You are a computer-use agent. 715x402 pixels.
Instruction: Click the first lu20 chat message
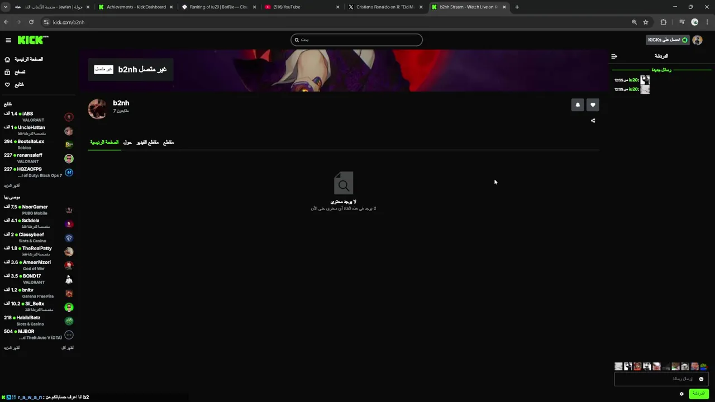[x=632, y=80]
